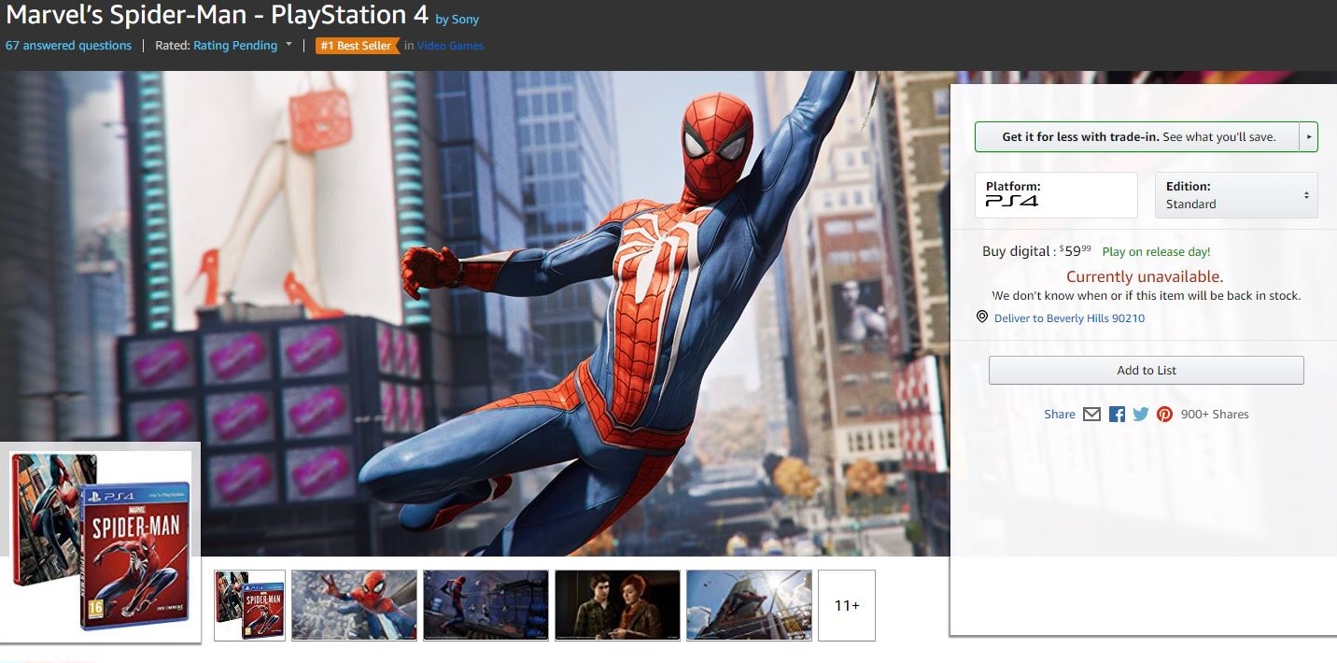Click Get it for less with trade-in
The image size is (1337, 663).
click(1138, 136)
